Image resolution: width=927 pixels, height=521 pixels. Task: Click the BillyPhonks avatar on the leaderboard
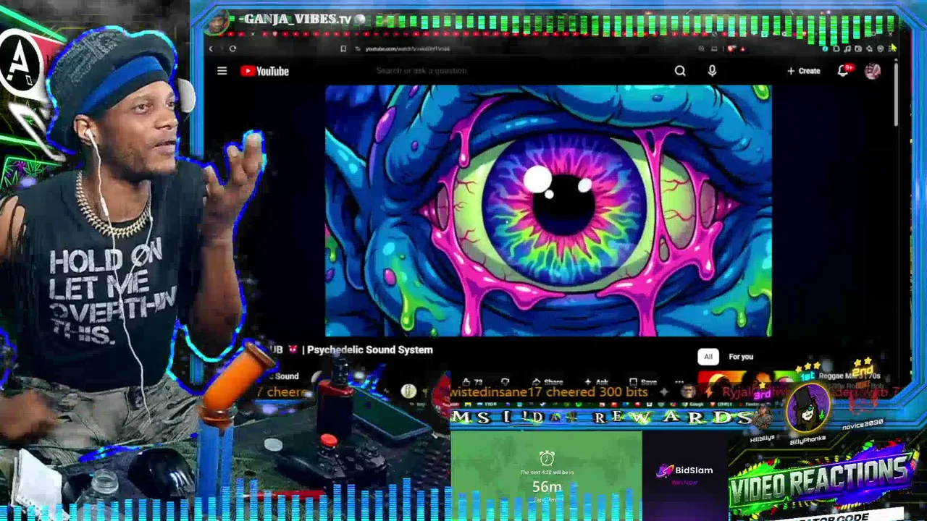(x=808, y=407)
